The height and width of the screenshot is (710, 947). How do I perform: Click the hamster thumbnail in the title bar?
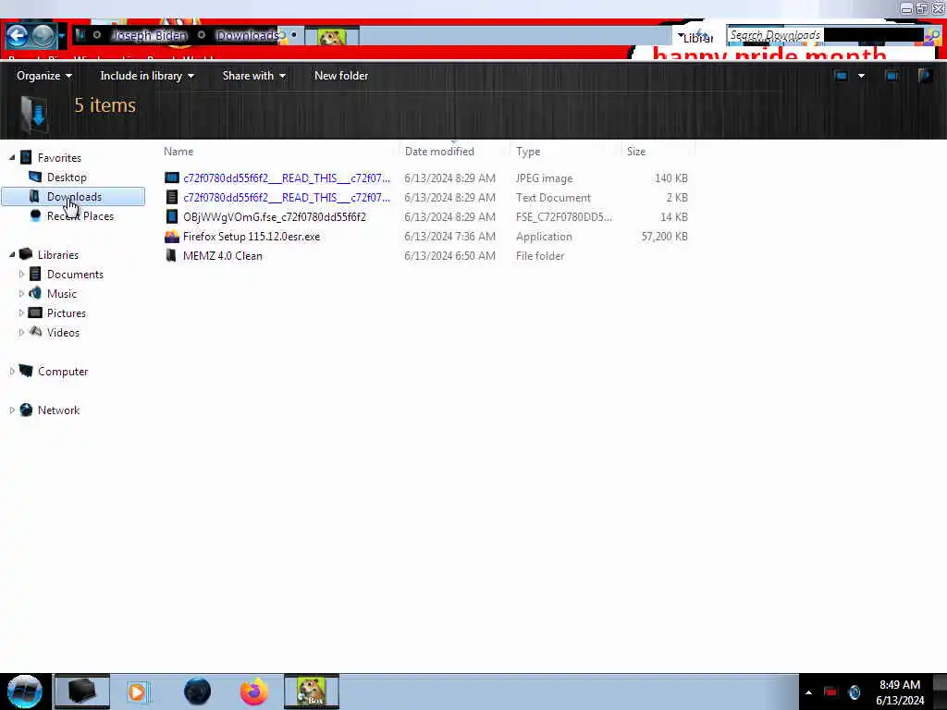pyautogui.click(x=332, y=37)
